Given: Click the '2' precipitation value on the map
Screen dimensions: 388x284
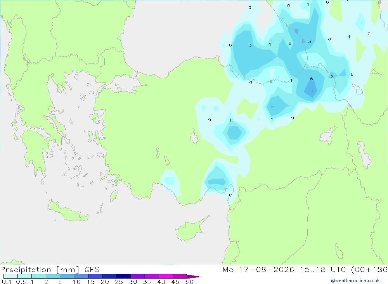Looking at the screenshot, I should 332,77.
